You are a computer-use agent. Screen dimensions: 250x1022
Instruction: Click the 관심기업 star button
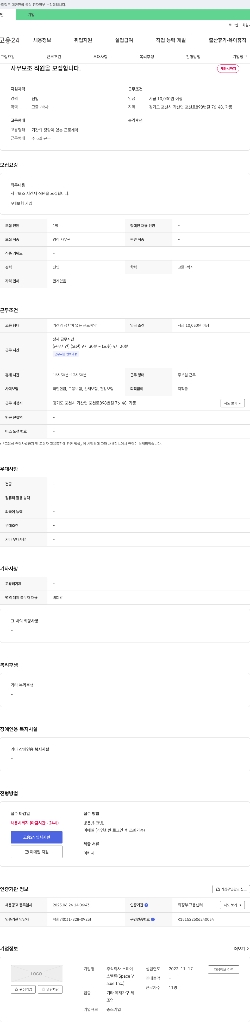[23, 989]
